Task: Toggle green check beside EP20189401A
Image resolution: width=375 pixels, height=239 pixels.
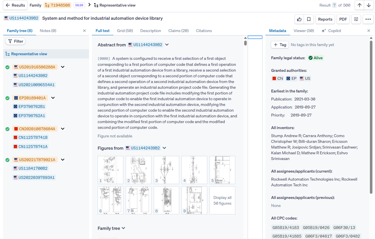Action: pyautogui.click(x=7, y=98)
